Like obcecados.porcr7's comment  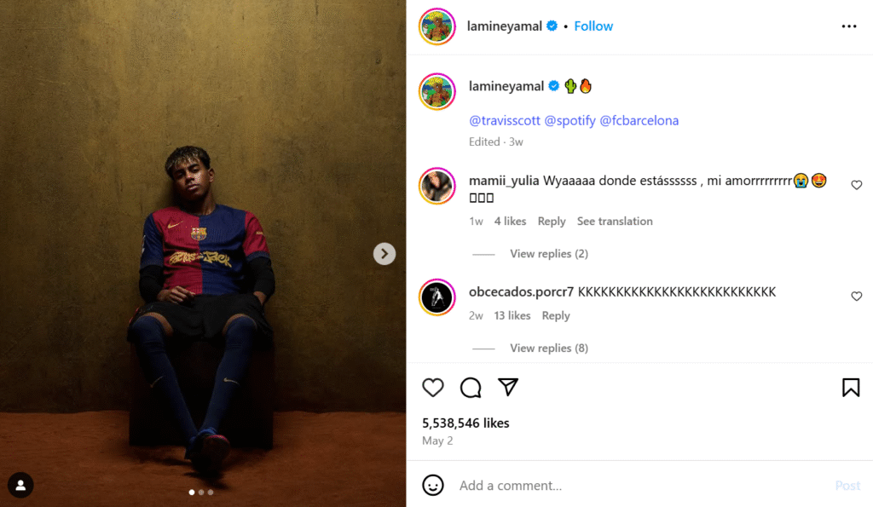tap(857, 297)
